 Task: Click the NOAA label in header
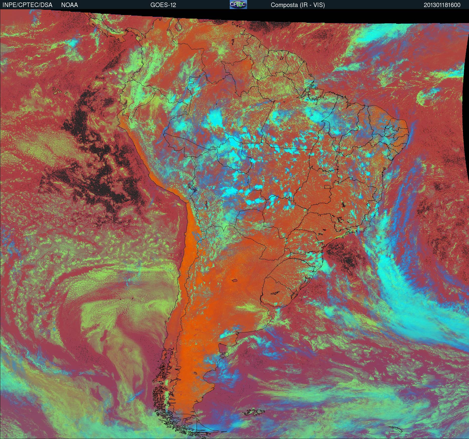click(x=69, y=5)
